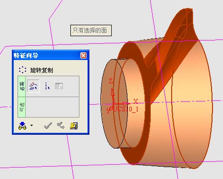Choose the rotation axis selection icon

click(47, 86)
